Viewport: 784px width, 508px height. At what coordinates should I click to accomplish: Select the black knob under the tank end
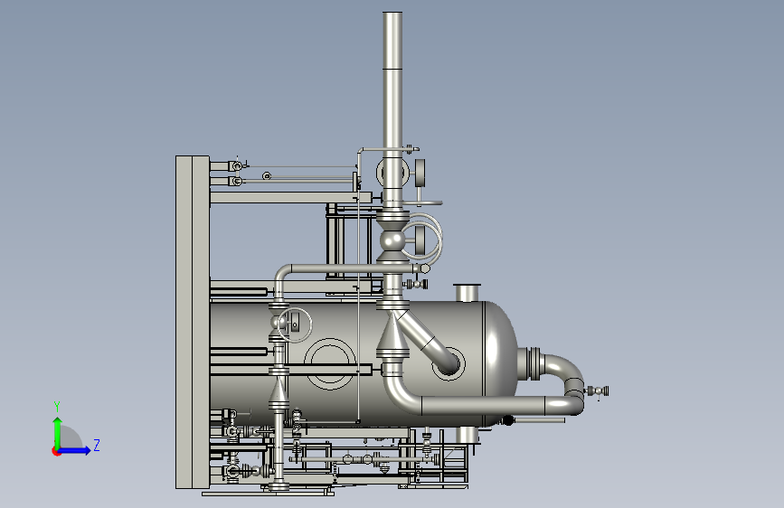coord(508,420)
